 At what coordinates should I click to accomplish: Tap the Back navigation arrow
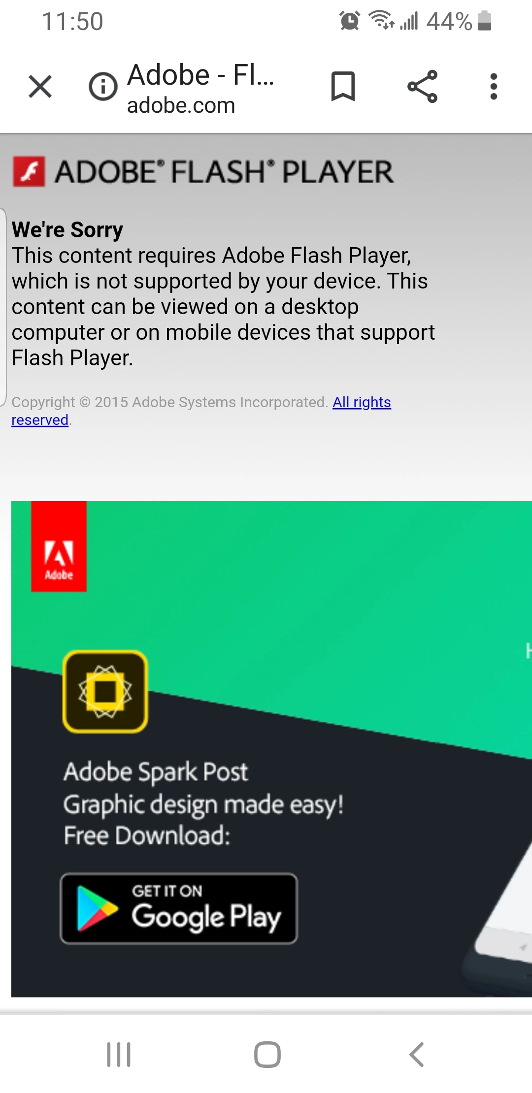[x=417, y=1055]
